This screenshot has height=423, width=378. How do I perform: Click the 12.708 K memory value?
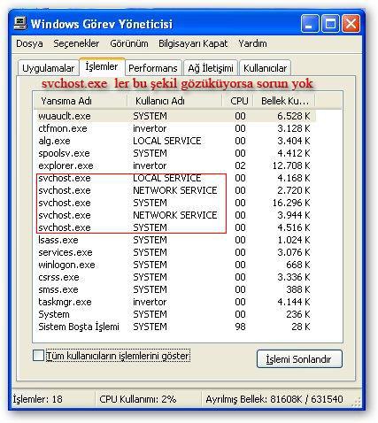coord(291,165)
